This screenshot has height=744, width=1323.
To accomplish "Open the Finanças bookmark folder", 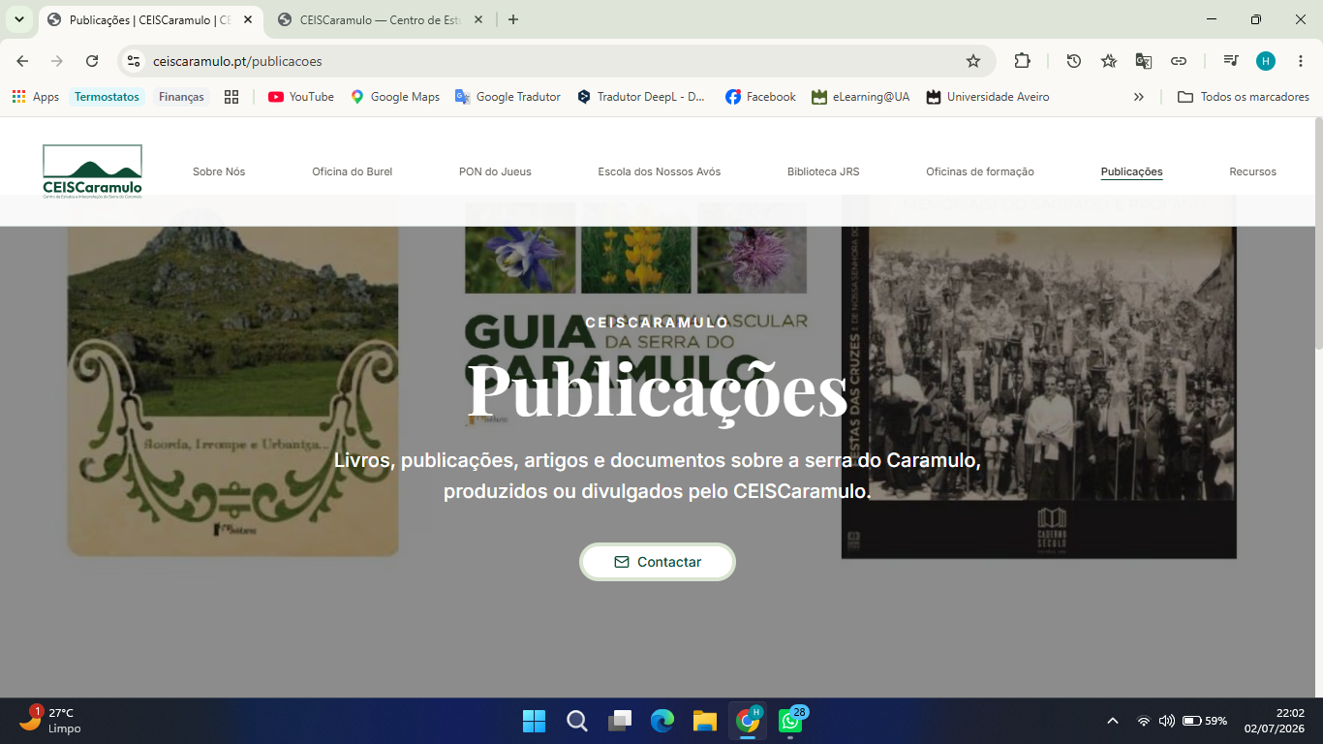I will [x=181, y=97].
